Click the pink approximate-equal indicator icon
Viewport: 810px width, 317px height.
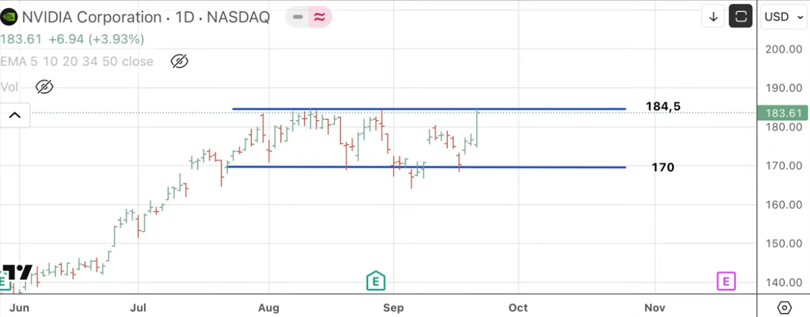click(x=320, y=17)
